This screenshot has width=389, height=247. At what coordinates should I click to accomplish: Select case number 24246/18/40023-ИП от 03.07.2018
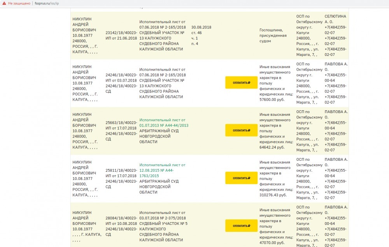pos(121,78)
